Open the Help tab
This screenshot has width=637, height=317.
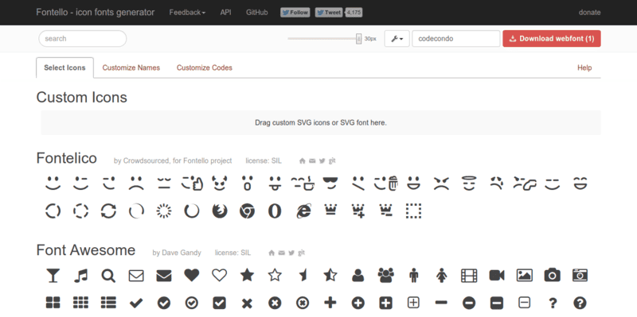point(584,68)
